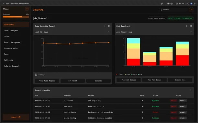Click the View Full Report button
Image resolution: width=198 pixels, height=123 pixels.
(47, 81)
